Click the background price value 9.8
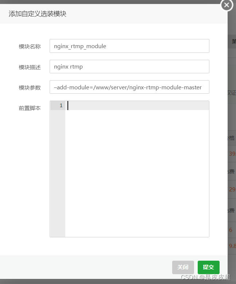 coord(232,246)
